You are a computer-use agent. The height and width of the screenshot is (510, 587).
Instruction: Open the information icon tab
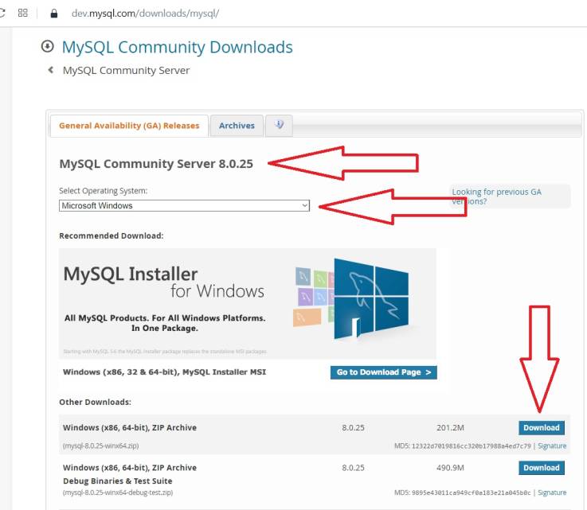click(x=279, y=125)
